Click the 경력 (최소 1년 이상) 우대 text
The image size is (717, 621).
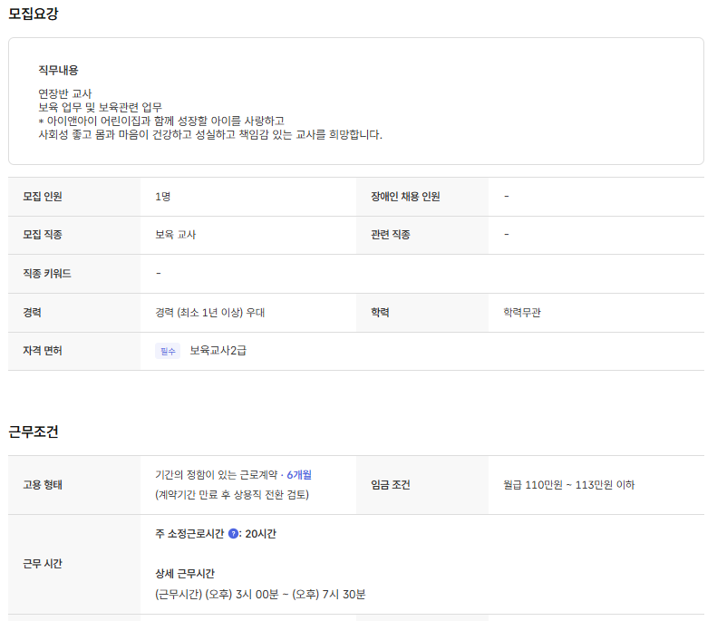(x=209, y=313)
